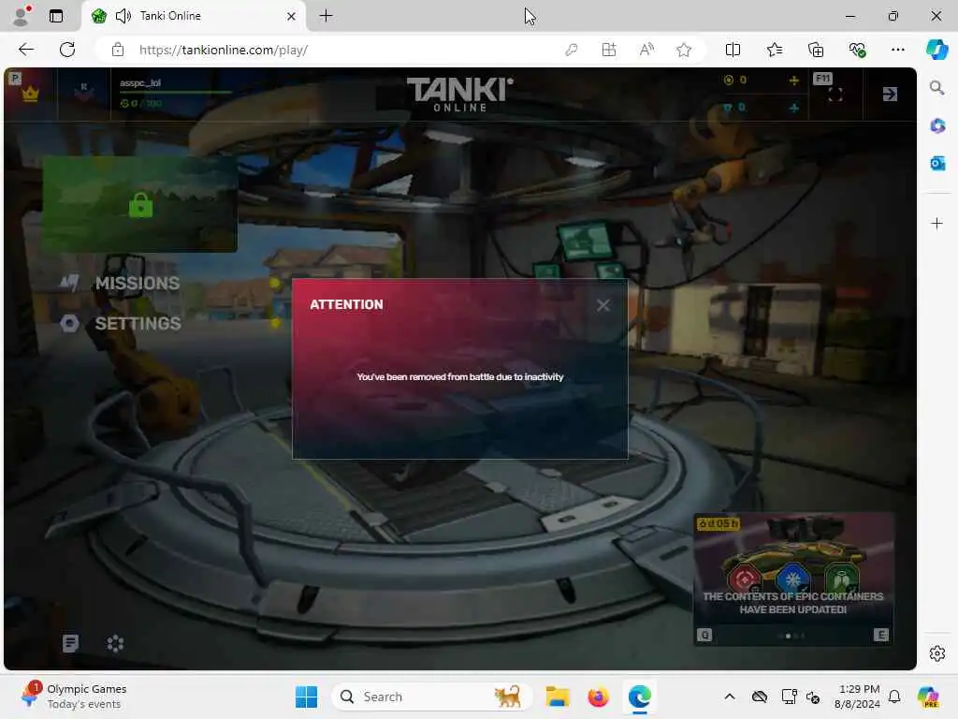Open the Edge profile avatar
The width and height of the screenshot is (958, 719).
(x=22, y=16)
